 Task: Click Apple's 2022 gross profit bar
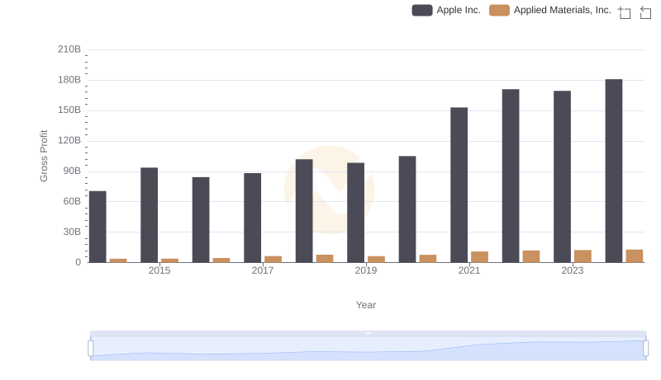511,176
